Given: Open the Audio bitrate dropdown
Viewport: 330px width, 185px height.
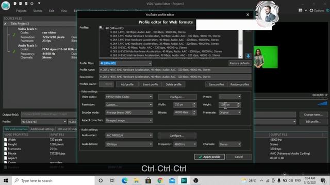Looking at the screenshot, I should [129, 144].
